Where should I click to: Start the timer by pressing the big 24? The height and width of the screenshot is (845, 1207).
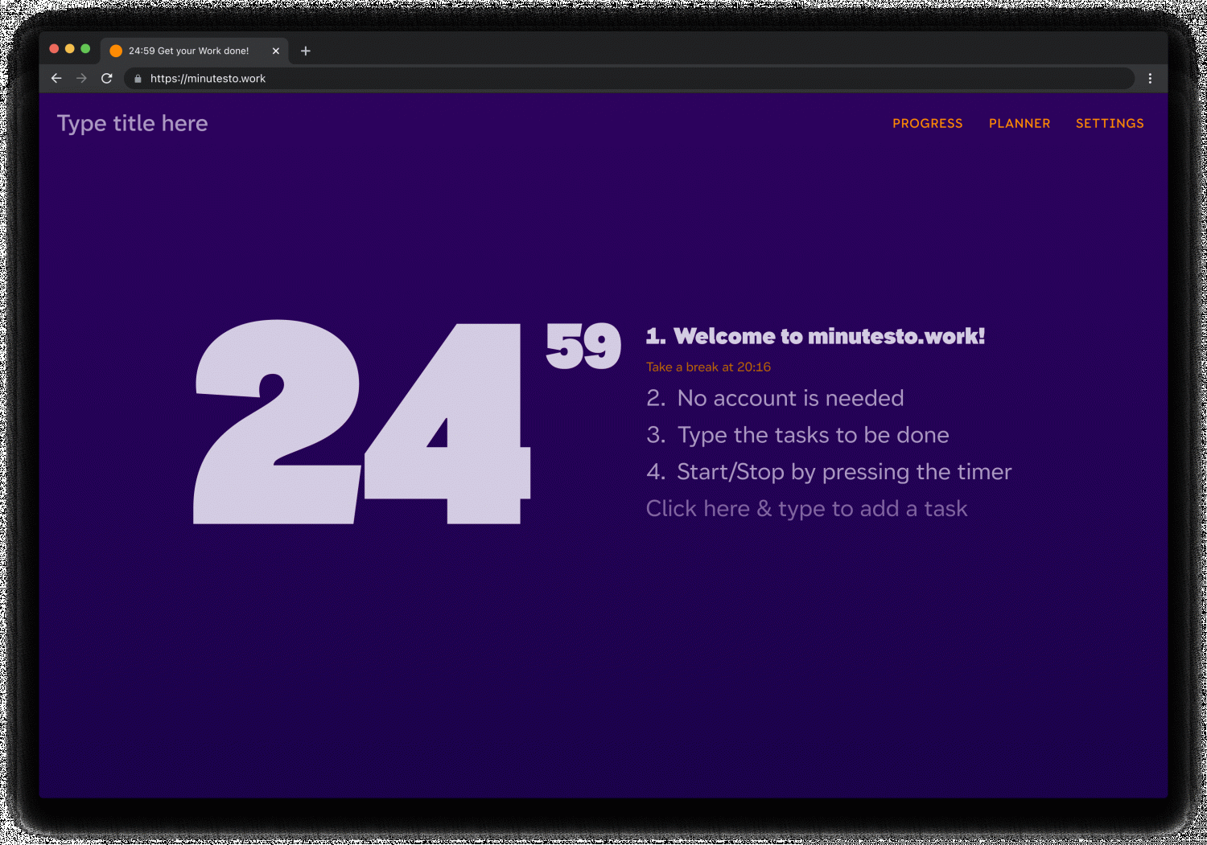tap(362, 422)
